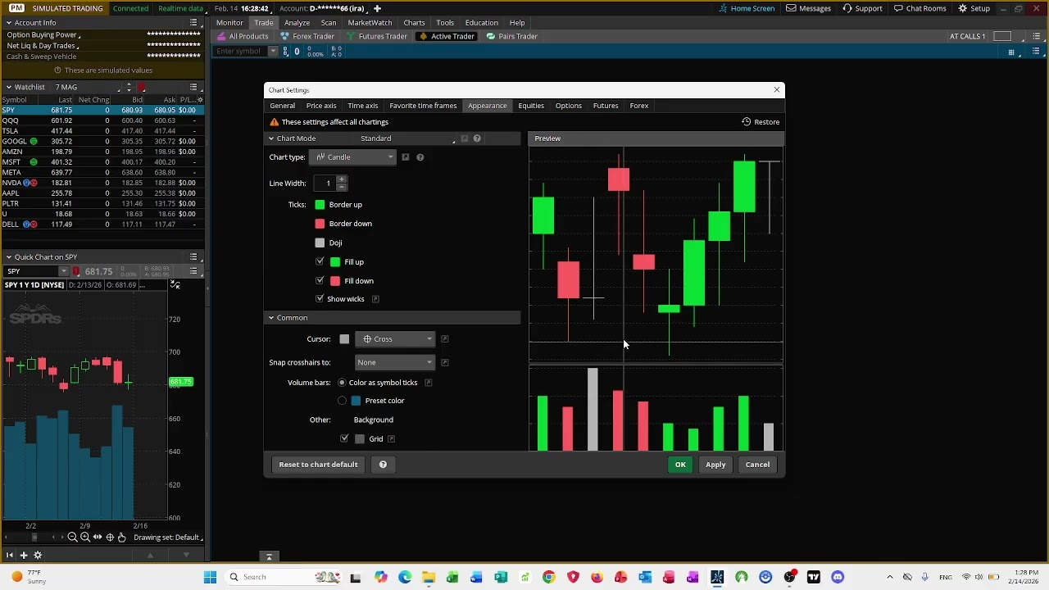Click help icon in Chart Mode header
This screenshot has height=590, width=1049.
point(477,138)
